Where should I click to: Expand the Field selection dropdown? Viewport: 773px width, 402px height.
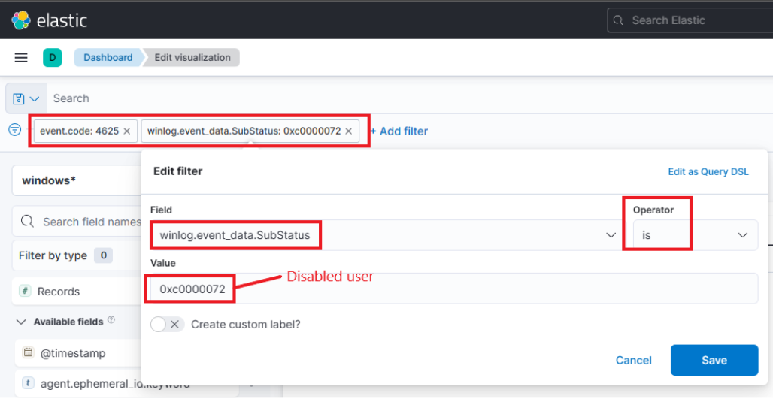tap(611, 235)
